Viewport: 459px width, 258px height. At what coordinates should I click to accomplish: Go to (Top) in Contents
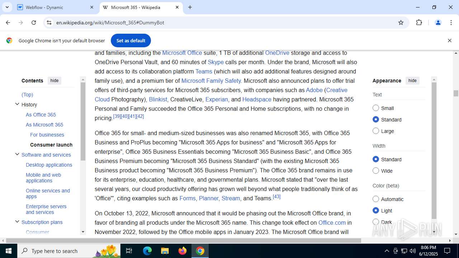27,95
